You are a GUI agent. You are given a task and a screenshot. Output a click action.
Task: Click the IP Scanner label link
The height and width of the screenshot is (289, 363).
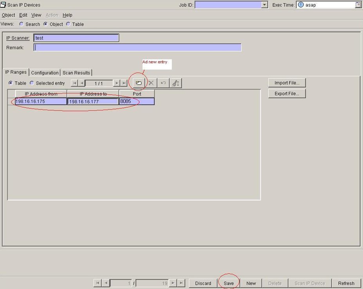point(18,38)
